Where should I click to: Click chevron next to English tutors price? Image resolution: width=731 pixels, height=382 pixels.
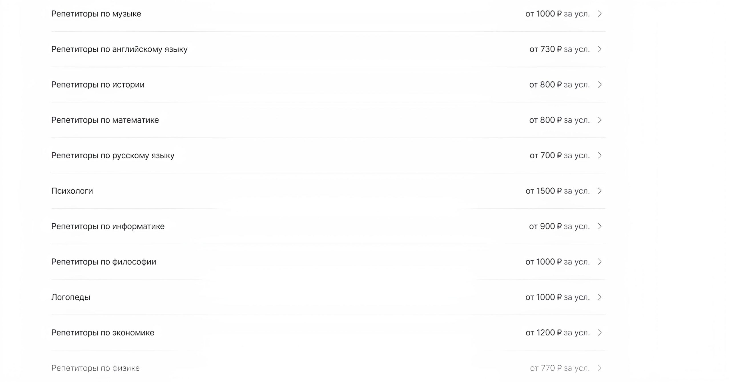pyautogui.click(x=600, y=49)
